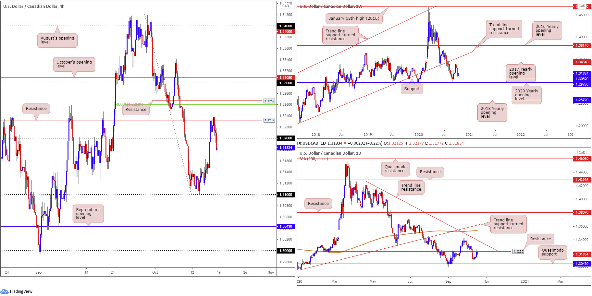Click the 1.33080 red price label on 4h axis
Image resolution: width=592 pixels, height=296 pixels.
click(286, 77)
